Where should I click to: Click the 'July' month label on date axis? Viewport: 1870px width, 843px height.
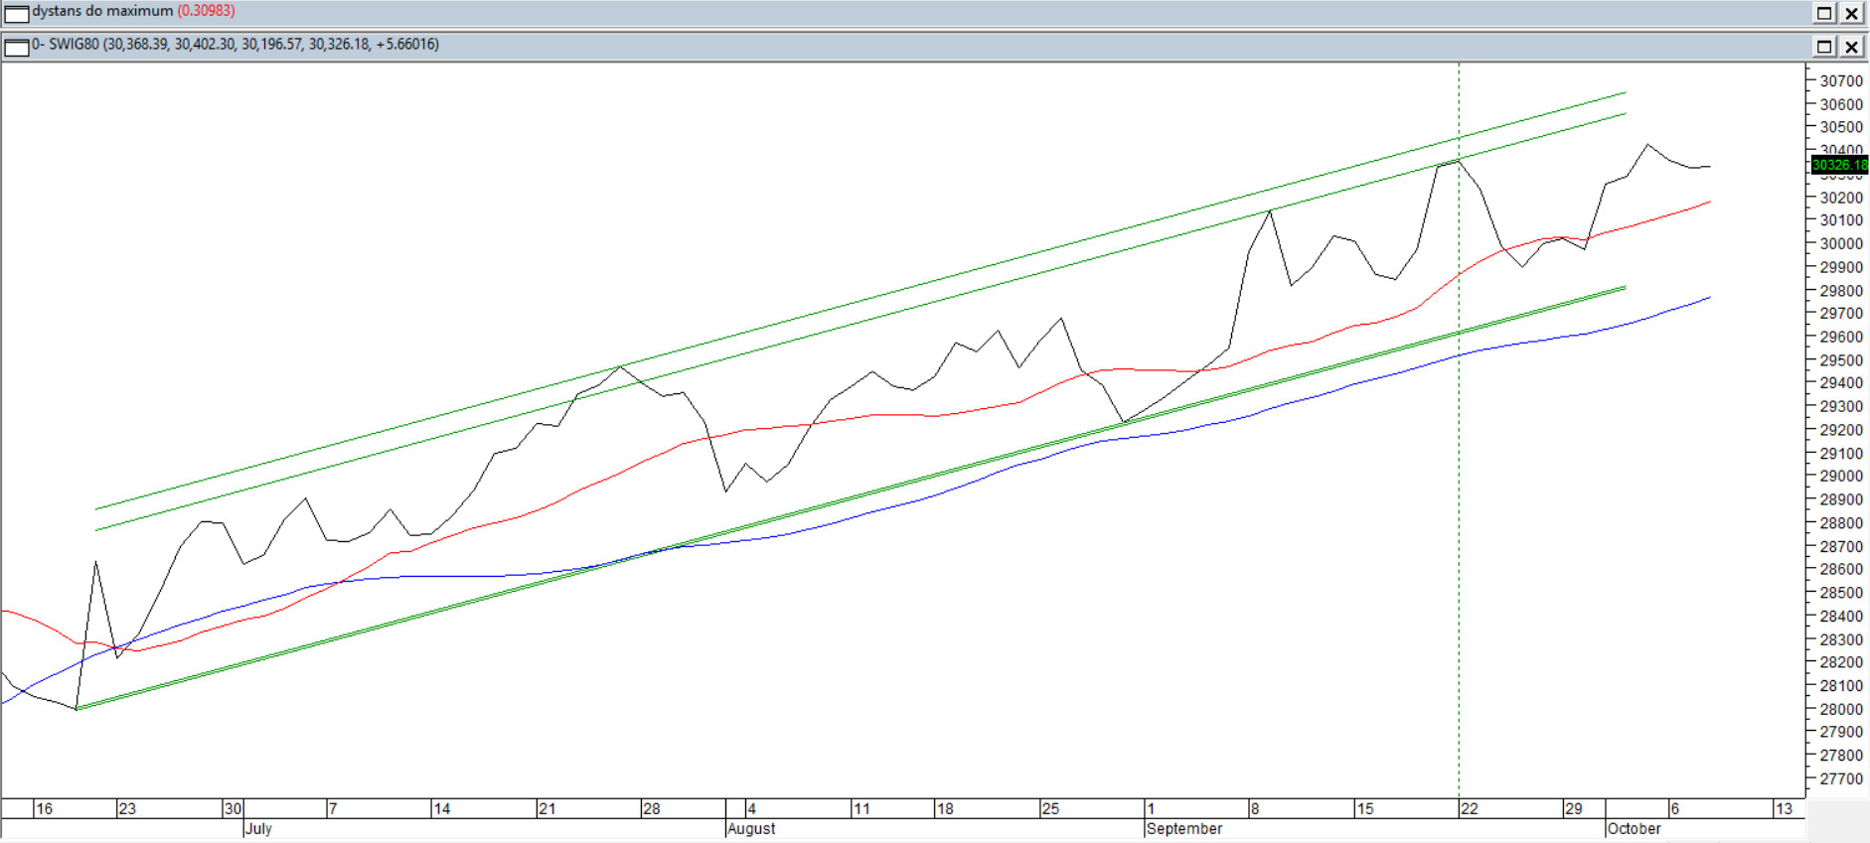coord(258,829)
